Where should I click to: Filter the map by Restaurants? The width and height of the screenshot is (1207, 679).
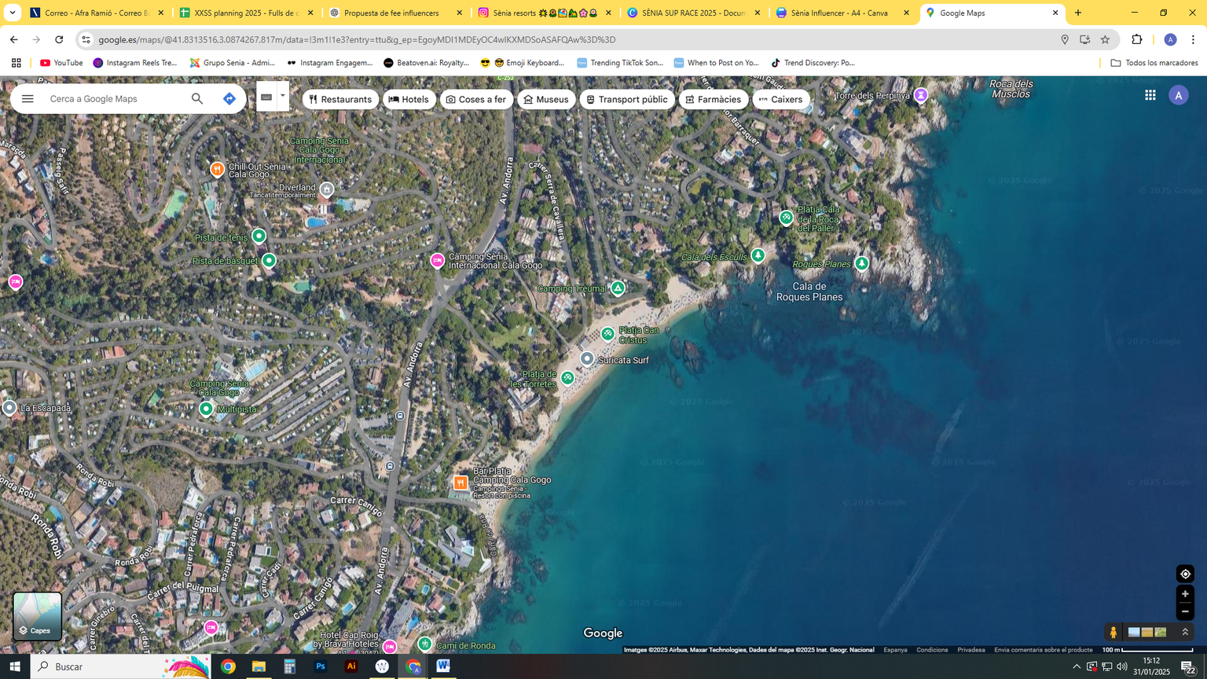(x=340, y=100)
